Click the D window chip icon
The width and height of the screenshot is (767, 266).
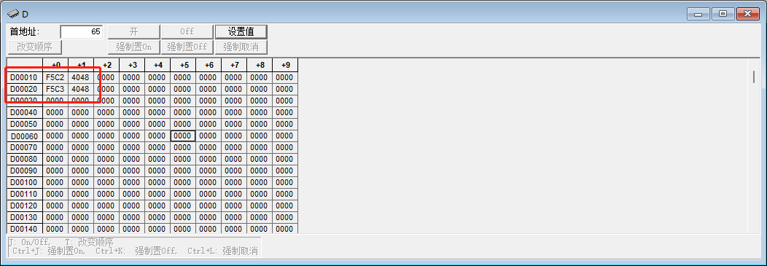[13, 14]
